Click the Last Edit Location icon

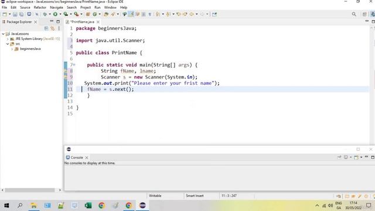click(x=179, y=14)
